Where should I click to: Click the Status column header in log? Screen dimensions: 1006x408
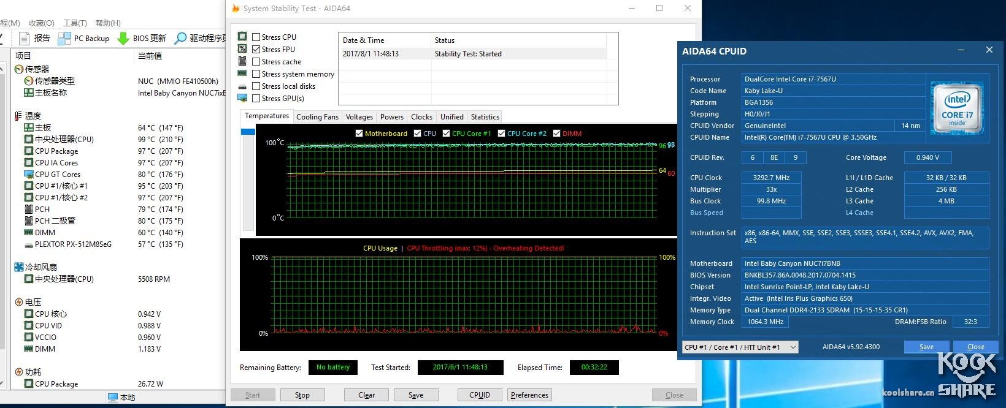pos(518,40)
